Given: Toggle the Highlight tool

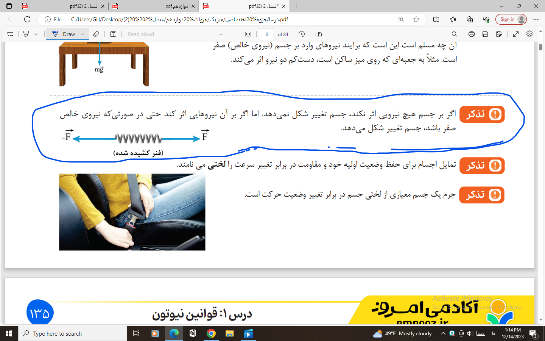Looking at the screenshot, I should (26, 34).
